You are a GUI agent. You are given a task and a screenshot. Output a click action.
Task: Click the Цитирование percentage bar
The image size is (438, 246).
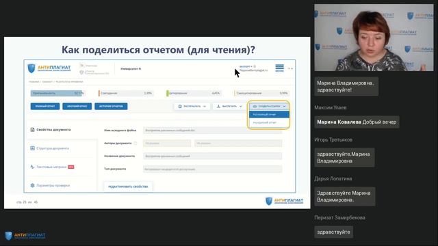pyautogui.click(x=194, y=93)
